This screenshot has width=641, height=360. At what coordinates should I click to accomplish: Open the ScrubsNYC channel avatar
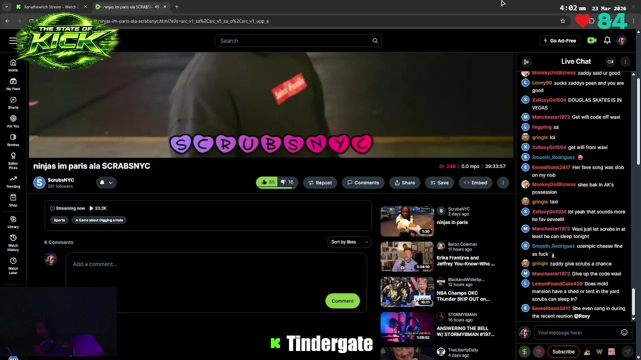(40, 182)
